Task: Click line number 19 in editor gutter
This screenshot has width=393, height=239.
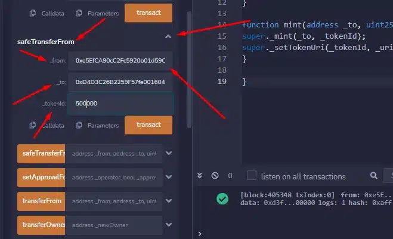Action: click(222, 82)
